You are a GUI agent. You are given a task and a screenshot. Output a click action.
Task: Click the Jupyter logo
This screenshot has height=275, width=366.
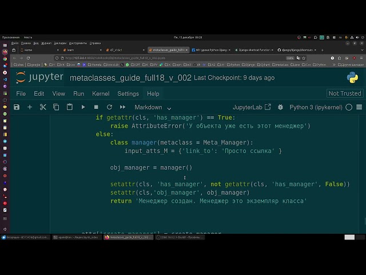[39, 77]
